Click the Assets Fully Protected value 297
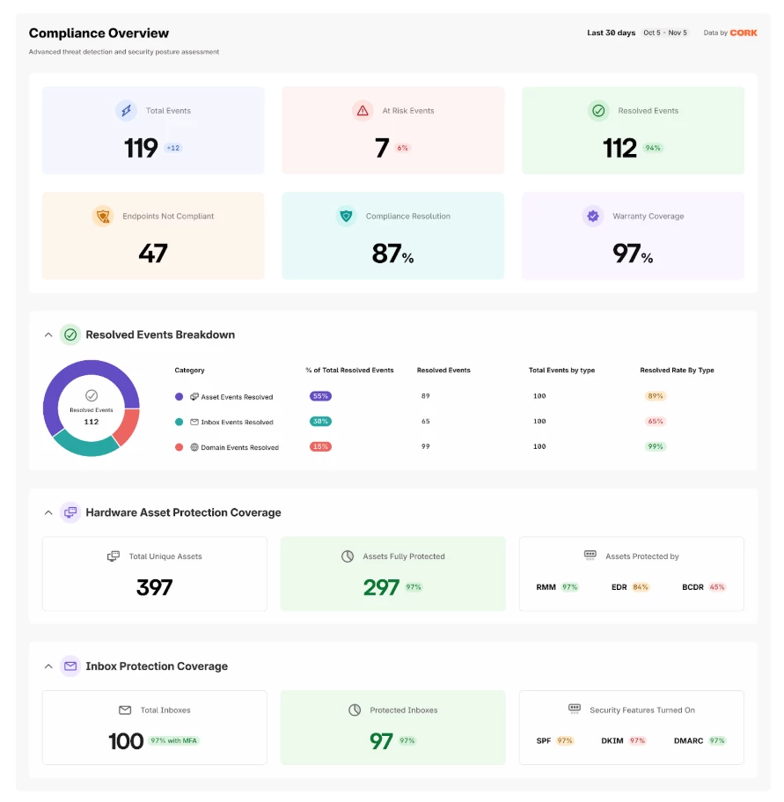The height and width of the screenshot is (802, 784). coord(381,587)
